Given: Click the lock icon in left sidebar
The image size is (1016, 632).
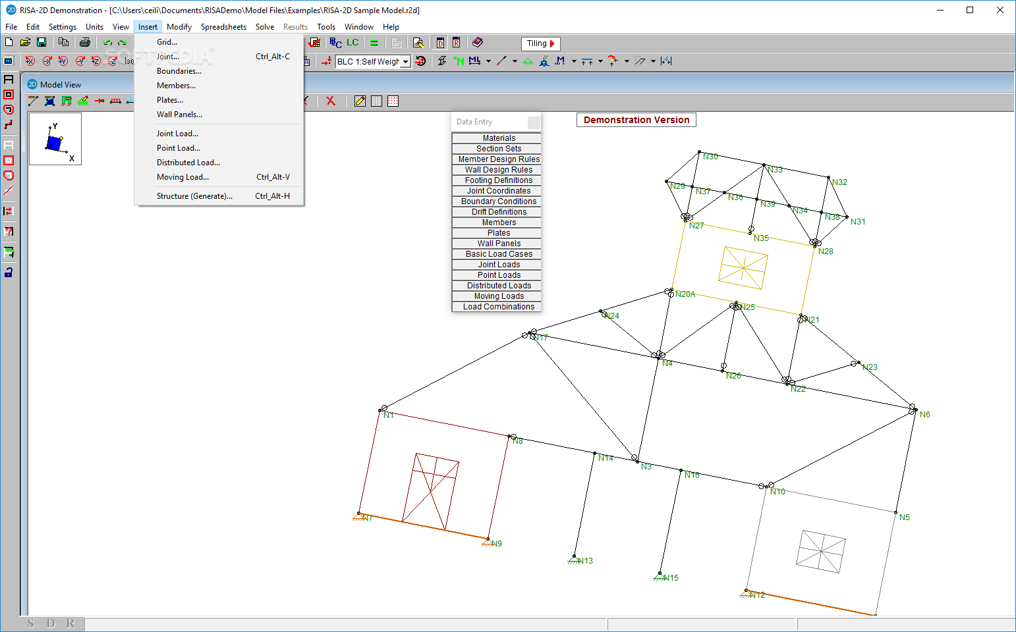Looking at the screenshot, I should (9, 272).
